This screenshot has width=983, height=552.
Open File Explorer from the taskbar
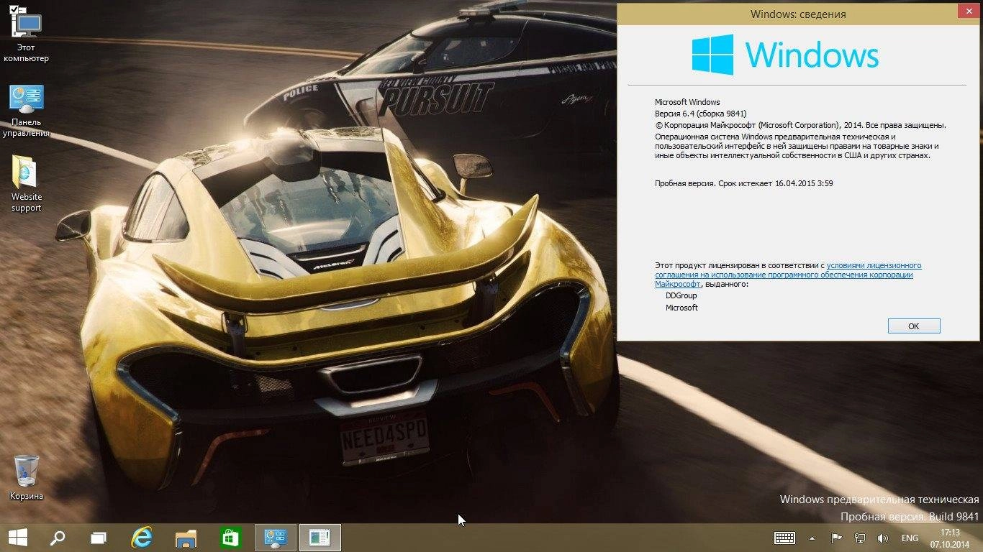(186, 538)
